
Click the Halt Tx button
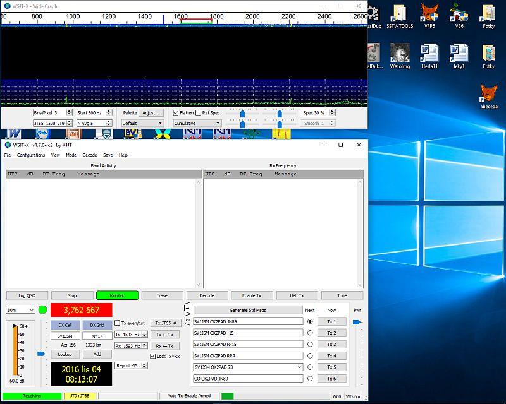click(x=297, y=295)
